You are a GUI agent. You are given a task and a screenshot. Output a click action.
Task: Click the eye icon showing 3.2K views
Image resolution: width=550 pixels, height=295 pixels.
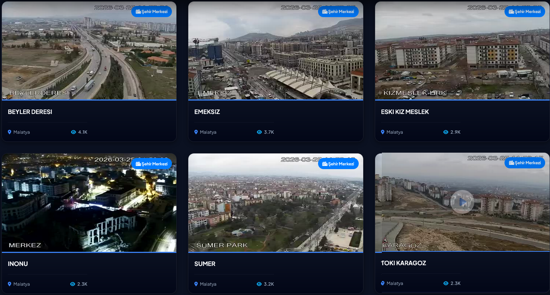point(260,284)
